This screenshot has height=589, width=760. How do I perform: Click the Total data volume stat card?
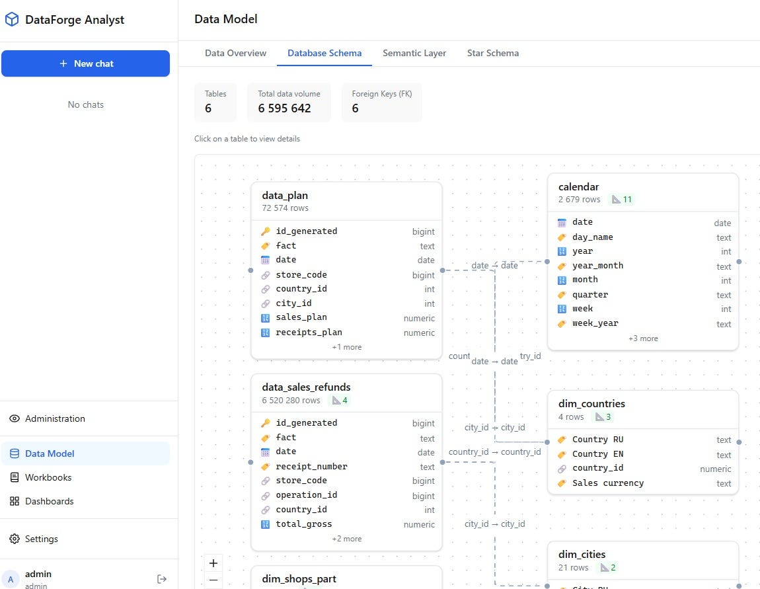coord(289,102)
